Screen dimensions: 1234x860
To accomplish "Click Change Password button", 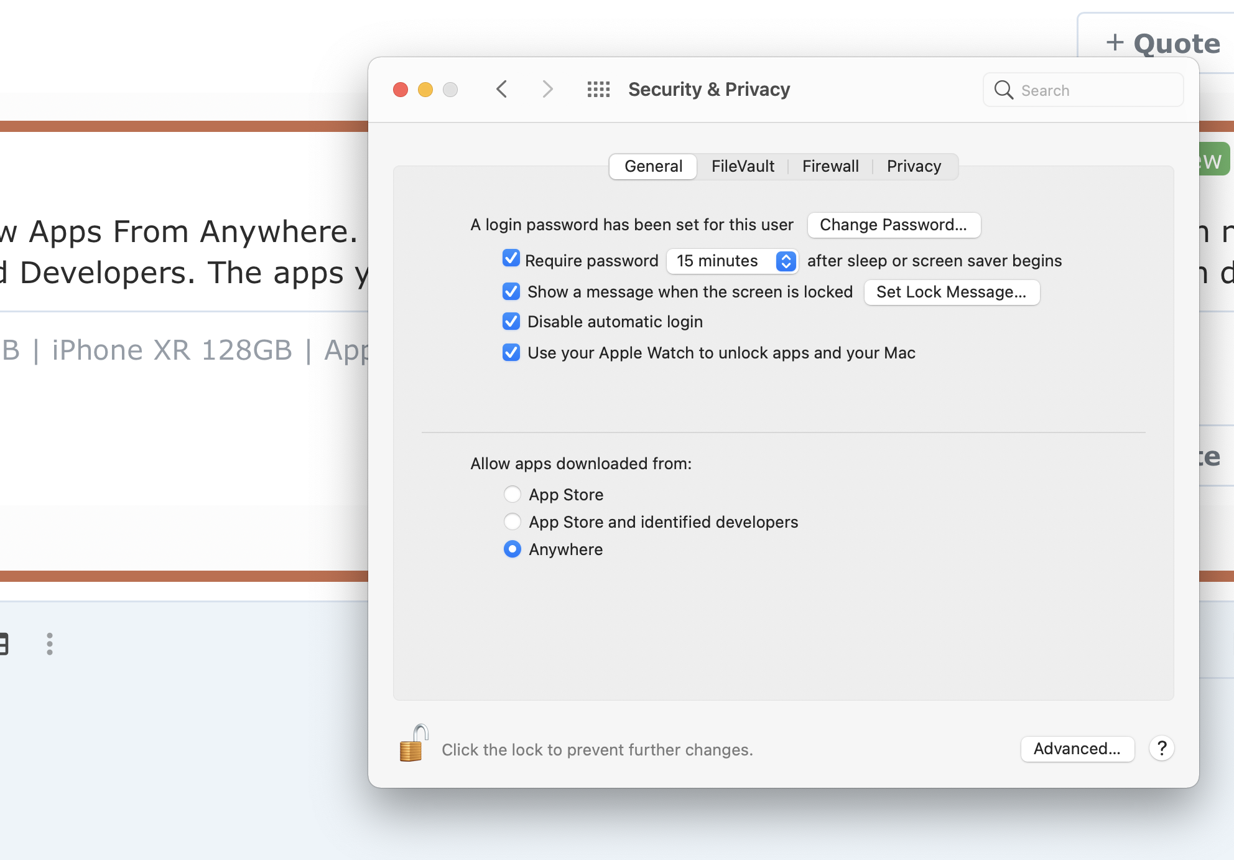I will (x=892, y=224).
